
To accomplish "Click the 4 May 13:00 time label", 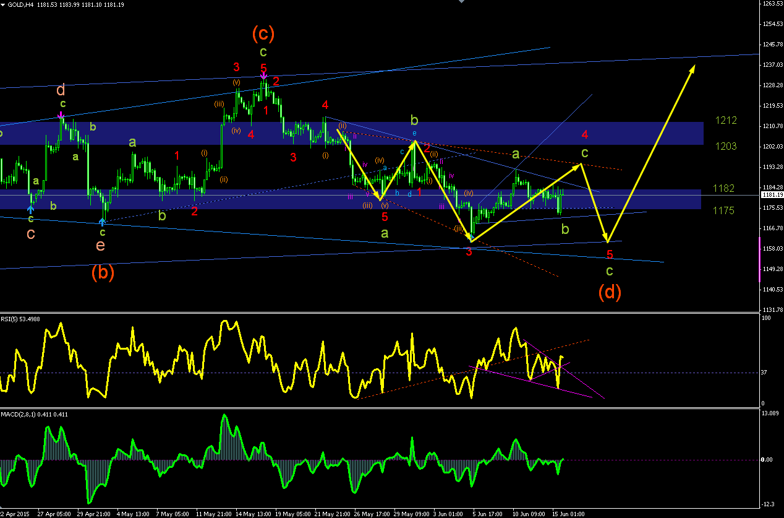I will pos(134,514).
